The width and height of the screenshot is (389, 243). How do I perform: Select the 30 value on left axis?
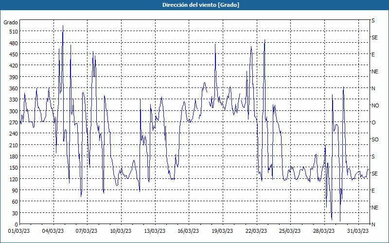[x=15, y=213]
